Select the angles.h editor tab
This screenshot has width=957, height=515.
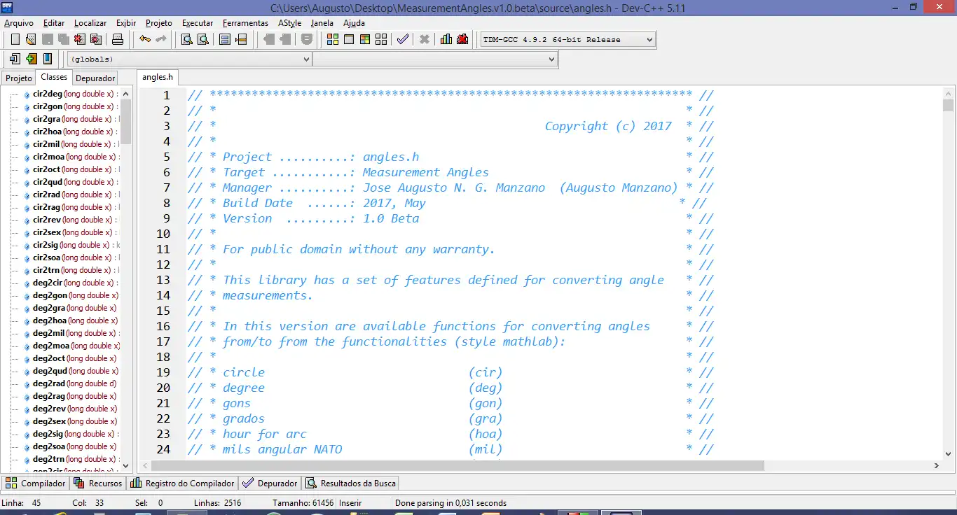[158, 77]
